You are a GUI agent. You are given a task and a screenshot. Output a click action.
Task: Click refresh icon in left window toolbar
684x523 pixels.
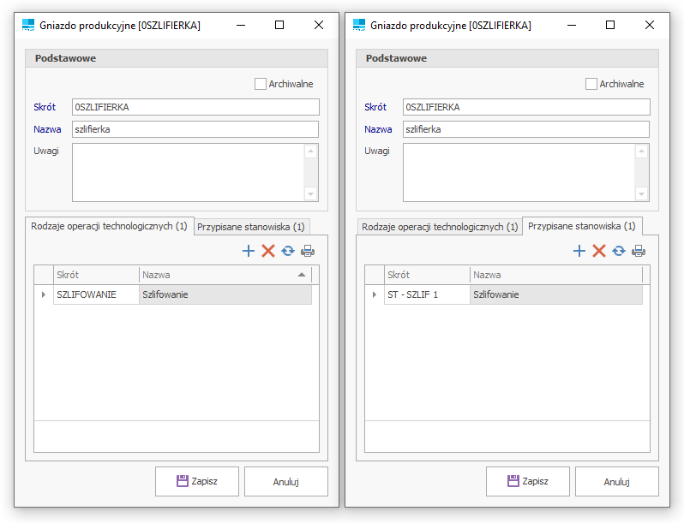tap(288, 251)
